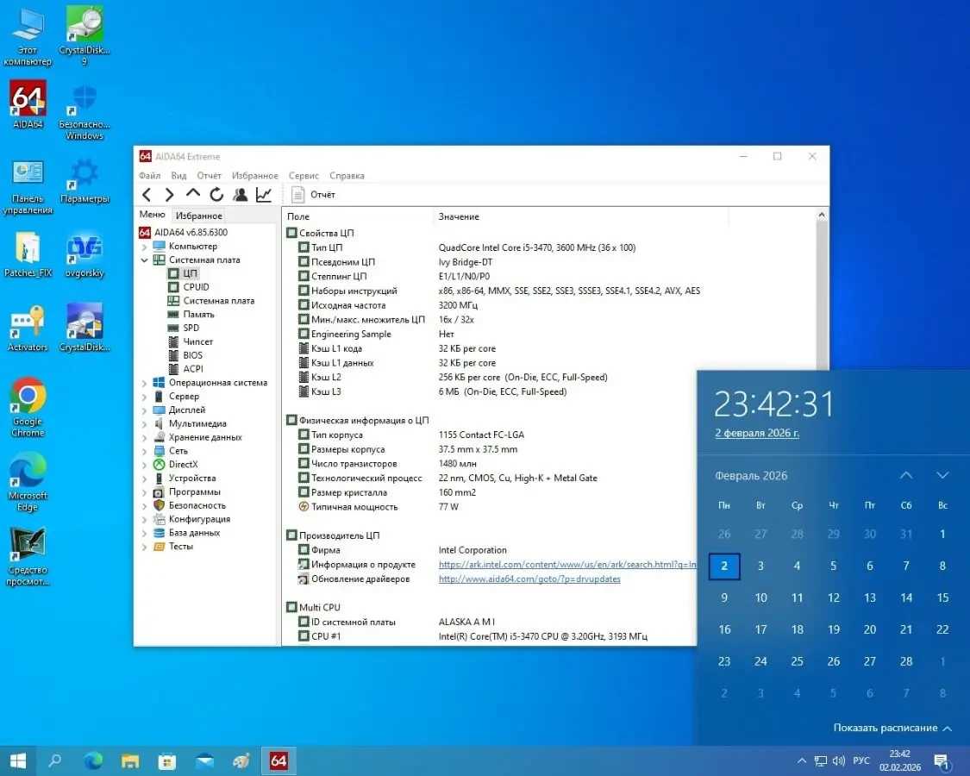Select the BIOS tree item
The height and width of the screenshot is (776, 970).
click(193, 355)
